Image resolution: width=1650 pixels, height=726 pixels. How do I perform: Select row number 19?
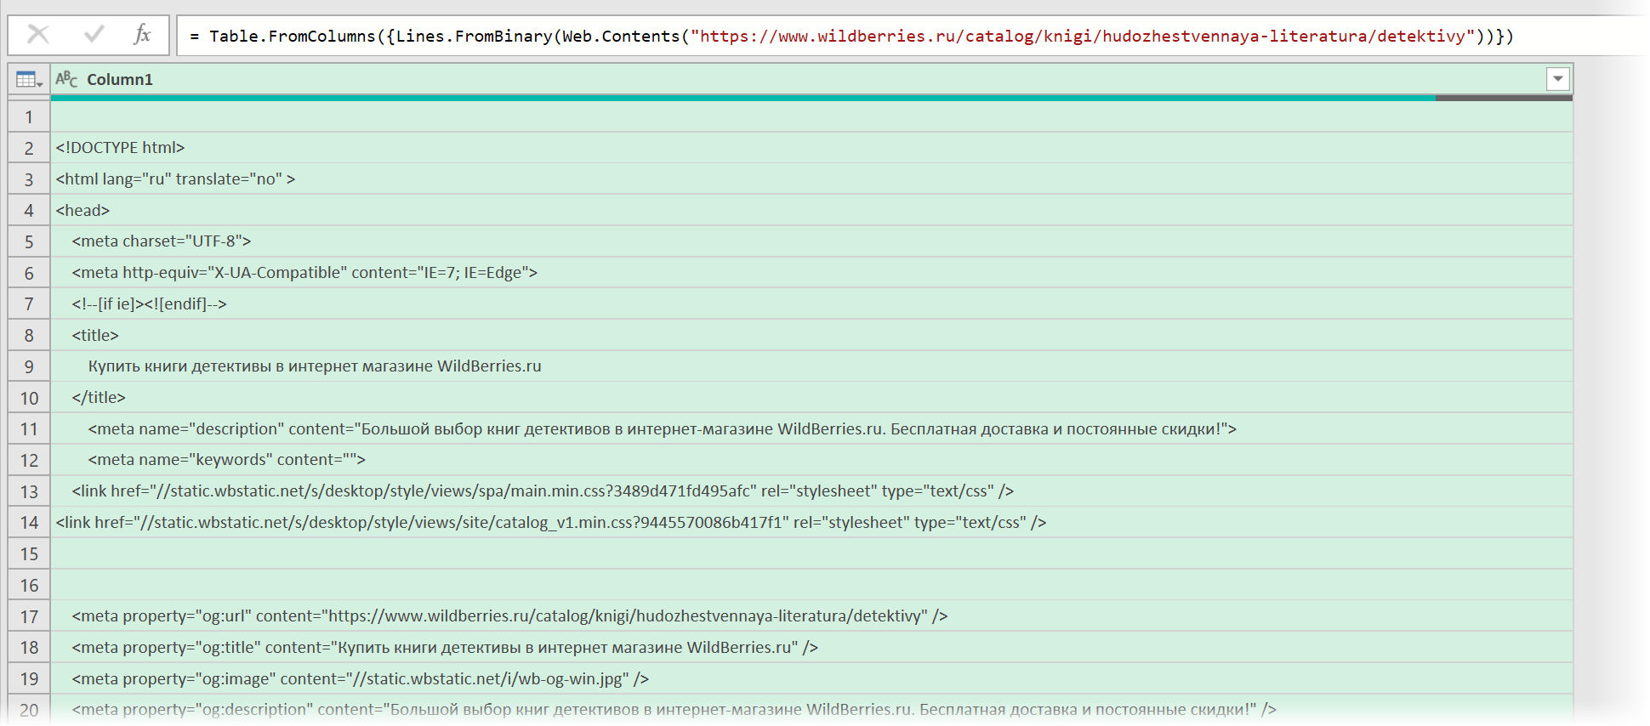point(29,679)
